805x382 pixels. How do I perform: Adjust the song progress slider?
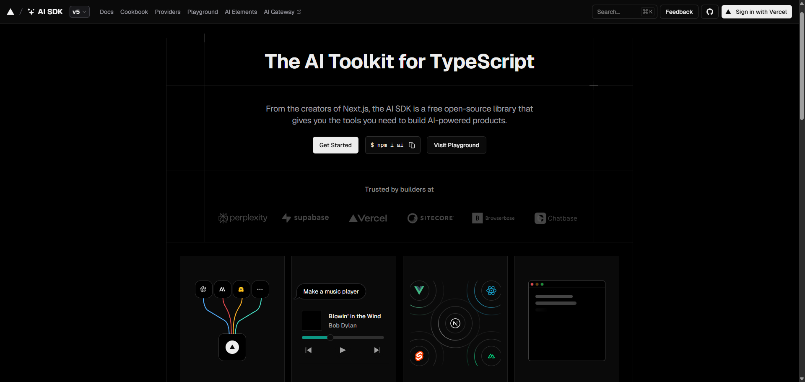click(x=330, y=338)
